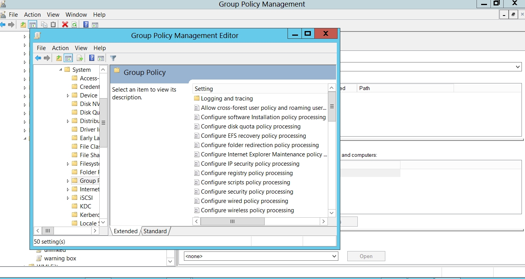Go back using the editor's blue arrow
This screenshot has height=279, width=525.
tap(38, 58)
